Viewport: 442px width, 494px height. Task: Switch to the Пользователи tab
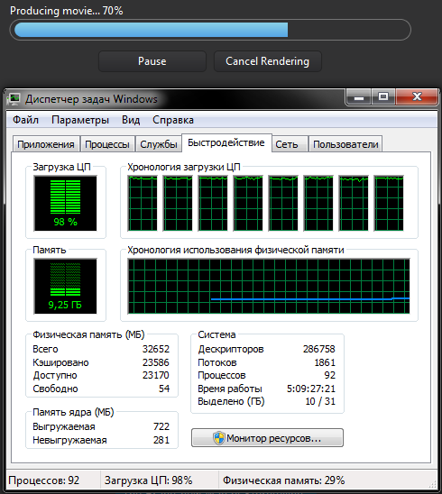(345, 144)
